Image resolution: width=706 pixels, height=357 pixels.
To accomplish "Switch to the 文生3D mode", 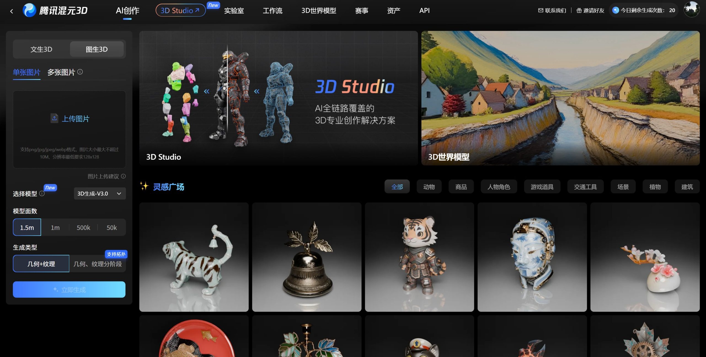I will [x=41, y=49].
